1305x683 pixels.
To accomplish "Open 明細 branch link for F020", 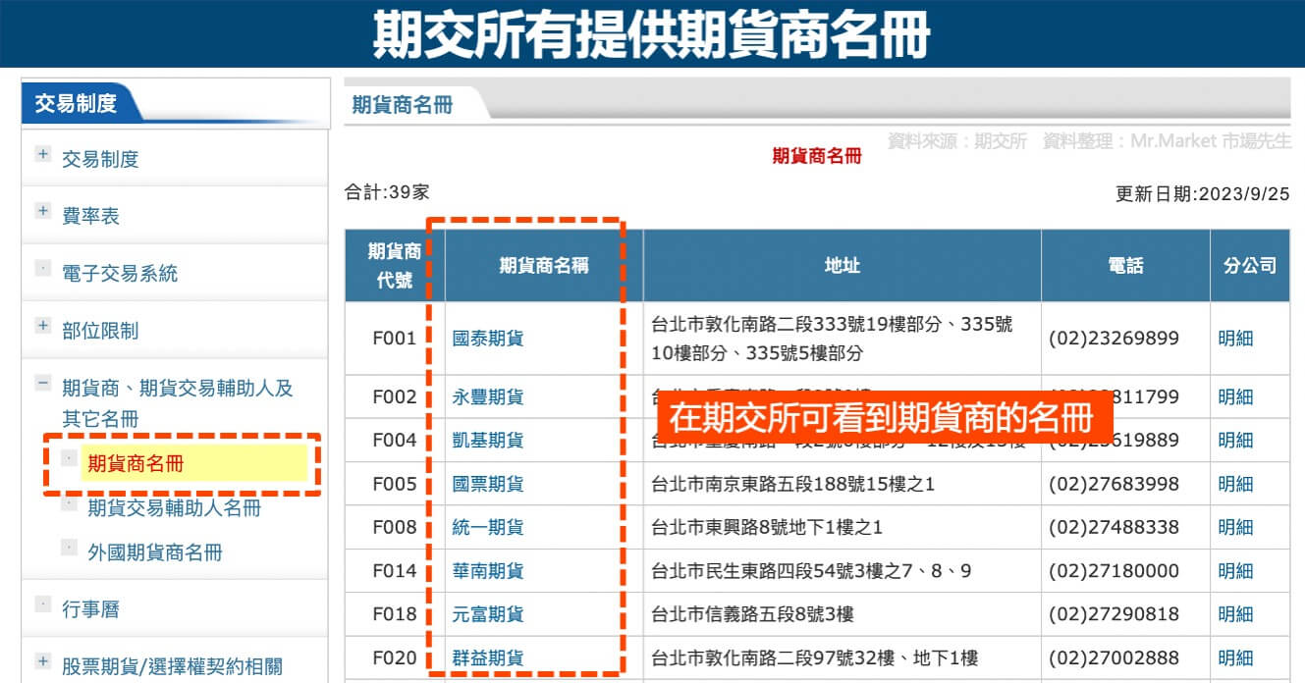I will 1235,657.
